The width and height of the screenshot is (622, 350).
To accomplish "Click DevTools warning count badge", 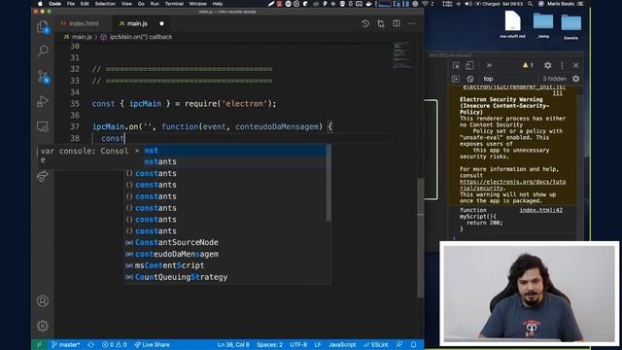I will (x=528, y=65).
